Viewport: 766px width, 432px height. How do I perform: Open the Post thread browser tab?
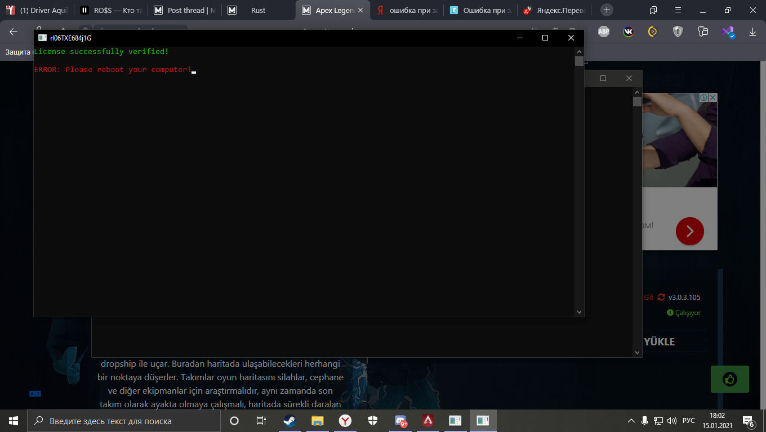[x=185, y=10]
